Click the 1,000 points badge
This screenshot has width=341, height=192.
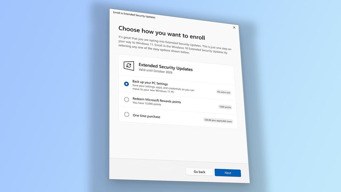(225, 107)
